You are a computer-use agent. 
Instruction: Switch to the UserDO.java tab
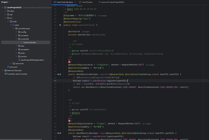86,2
